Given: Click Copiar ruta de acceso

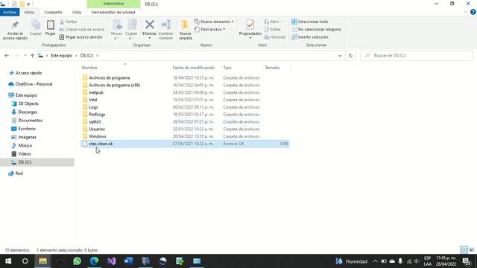Looking at the screenshot, I should pyautogui.click(x=82, y=29).
